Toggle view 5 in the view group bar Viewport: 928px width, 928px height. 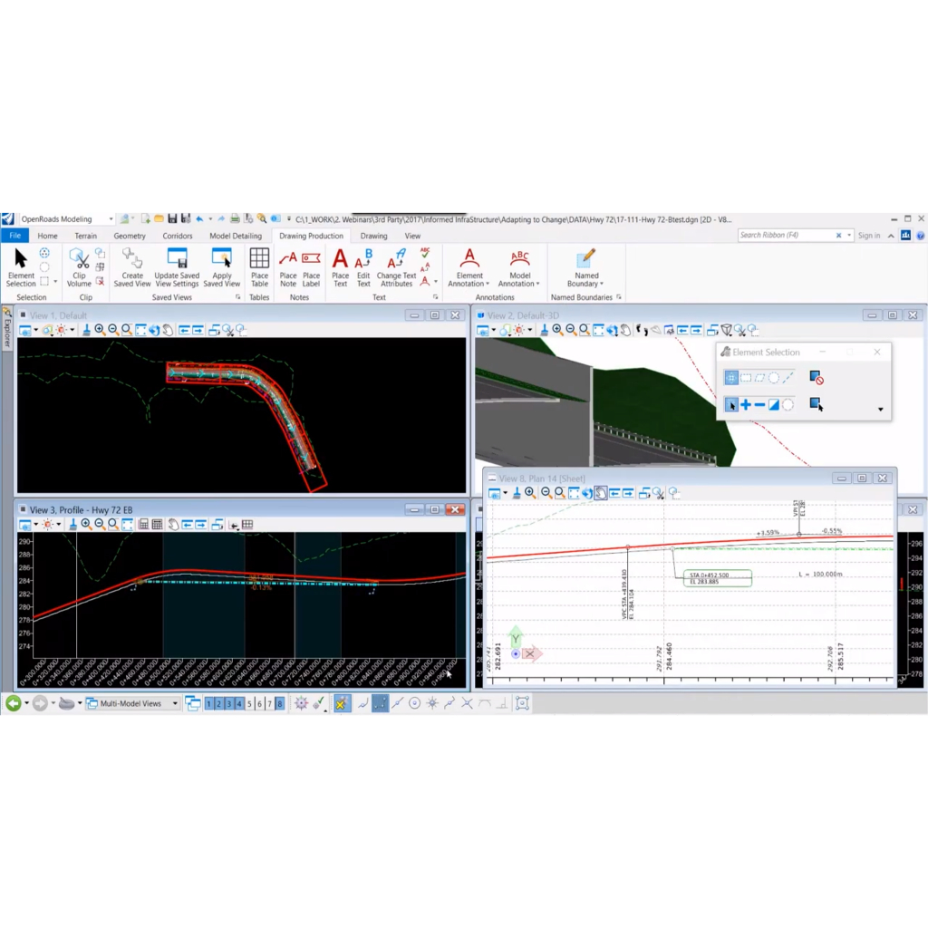pos(249,703)
